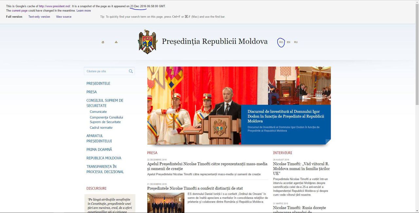Open 'Rusia dorește relansarea planului' interview
419x213 pixels.
300,209
